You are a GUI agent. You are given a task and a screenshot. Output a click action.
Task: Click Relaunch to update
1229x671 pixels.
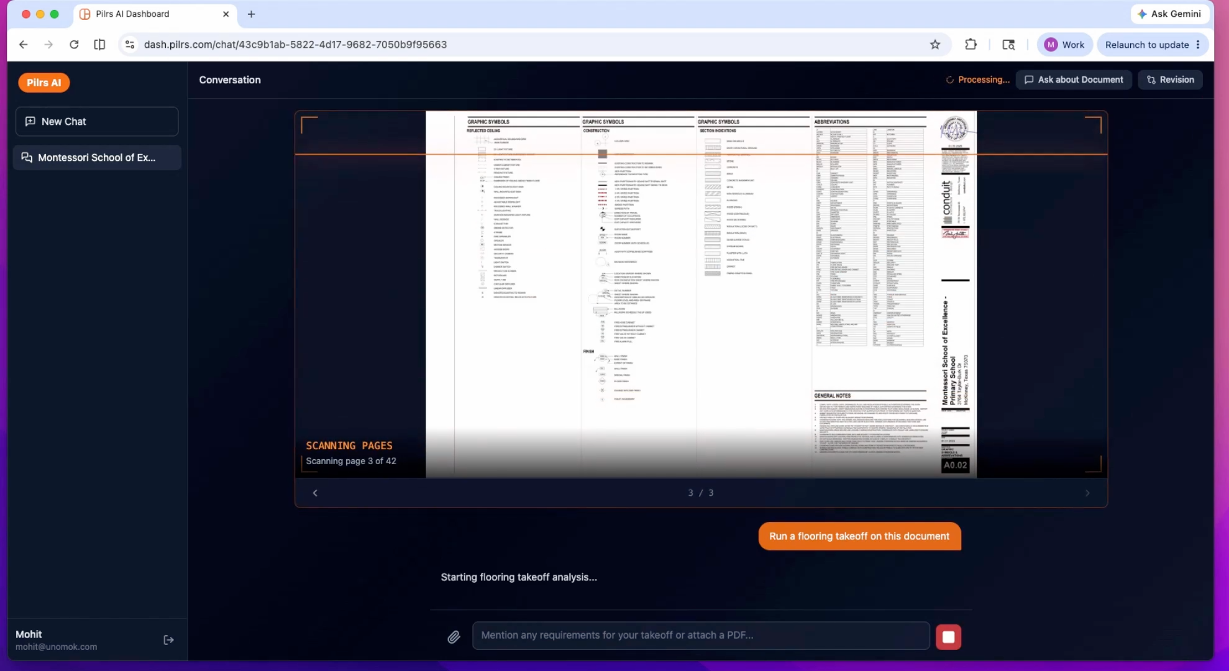click(x=1146, y=45)
